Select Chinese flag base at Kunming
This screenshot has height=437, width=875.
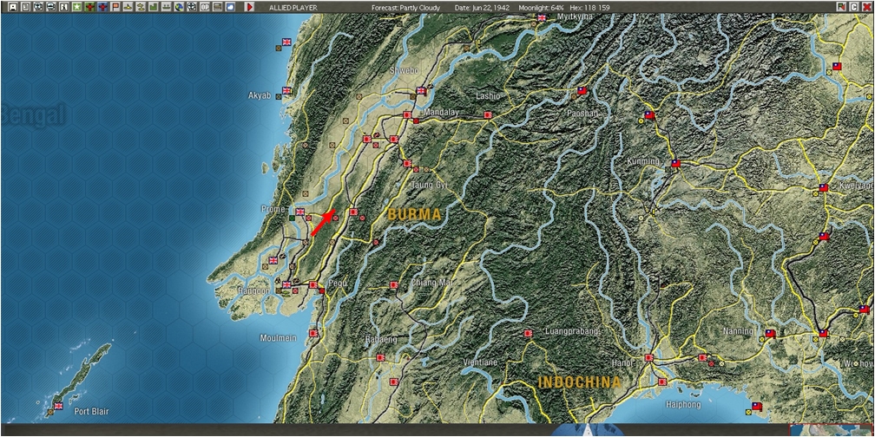(x=675, y=164)
